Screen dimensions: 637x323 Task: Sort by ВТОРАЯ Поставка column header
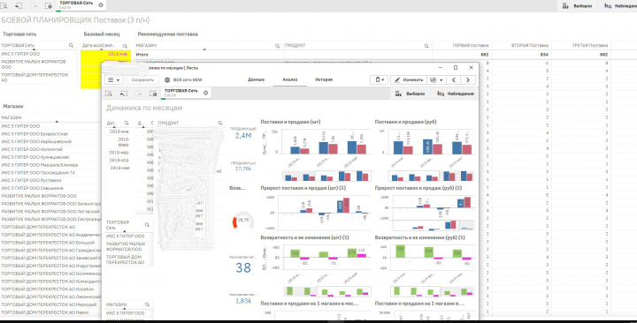tap(530, 45)
